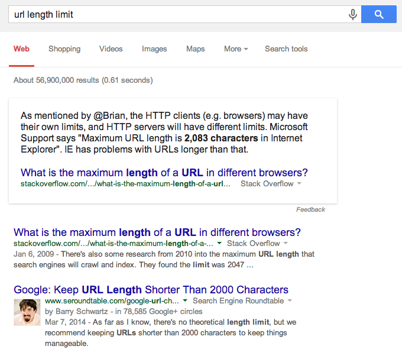402x359 pixels.
Task: Select the Web tab
Action: [21, 48]
